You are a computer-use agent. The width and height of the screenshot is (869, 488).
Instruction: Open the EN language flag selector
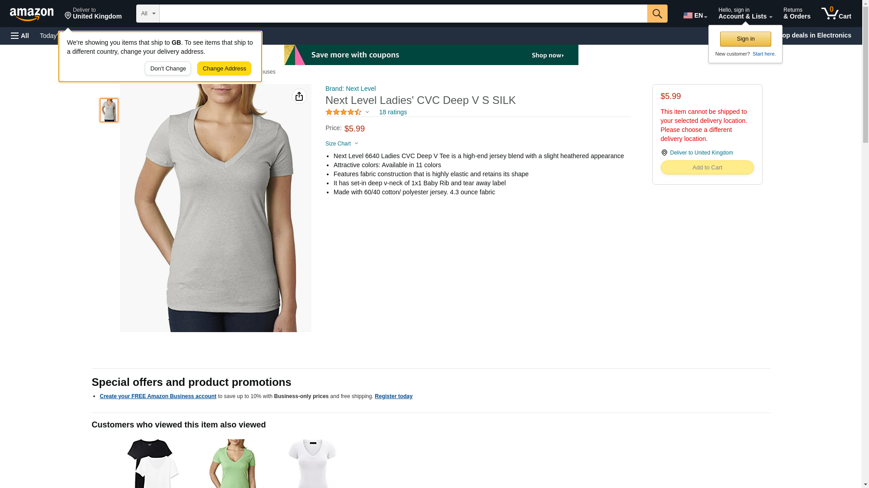(x=695, y=15)
